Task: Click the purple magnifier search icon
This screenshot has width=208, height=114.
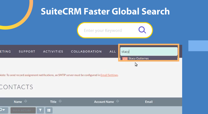Action: coord(142,30)
